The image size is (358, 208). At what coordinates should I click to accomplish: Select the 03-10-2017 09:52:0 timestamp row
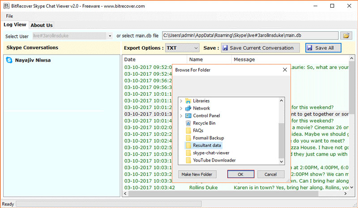click(148, 67)
